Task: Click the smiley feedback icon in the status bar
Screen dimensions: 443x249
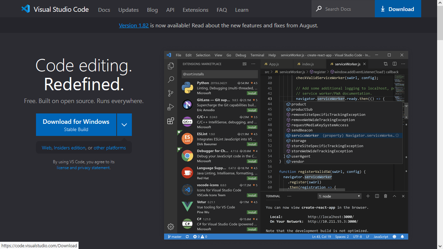Action: 395,237
